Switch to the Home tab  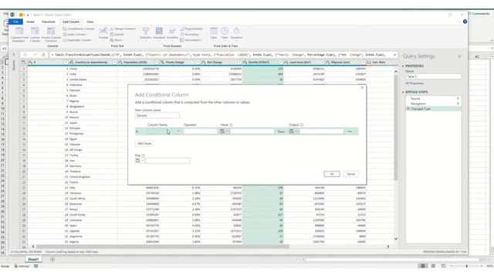pos(31,22)
